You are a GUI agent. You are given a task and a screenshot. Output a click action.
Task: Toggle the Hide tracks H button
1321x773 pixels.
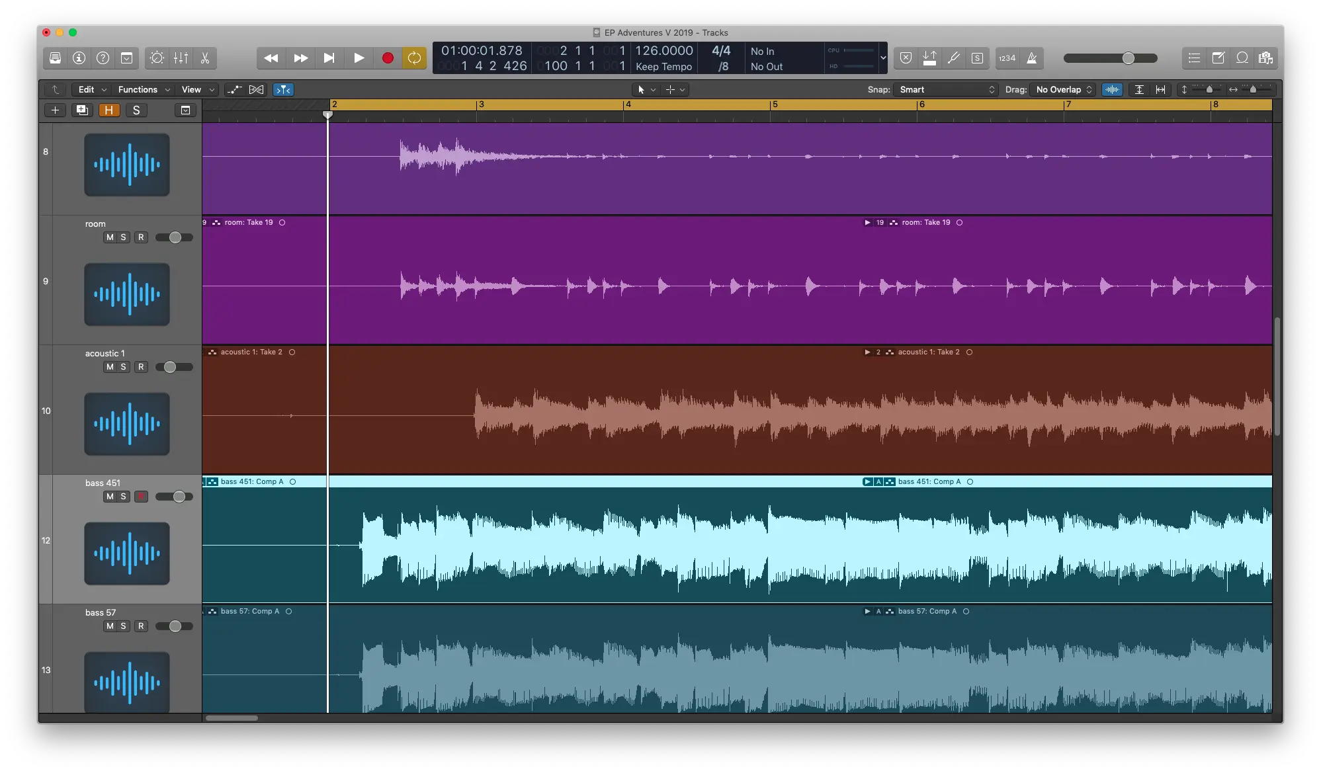tap(109, 110)
